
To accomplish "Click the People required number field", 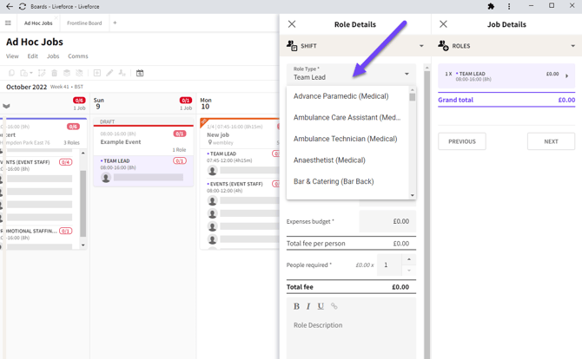I will coord(389,264).
